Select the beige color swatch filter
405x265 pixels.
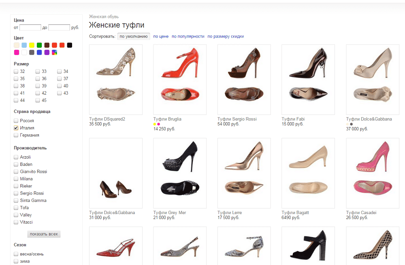[17, 45]
